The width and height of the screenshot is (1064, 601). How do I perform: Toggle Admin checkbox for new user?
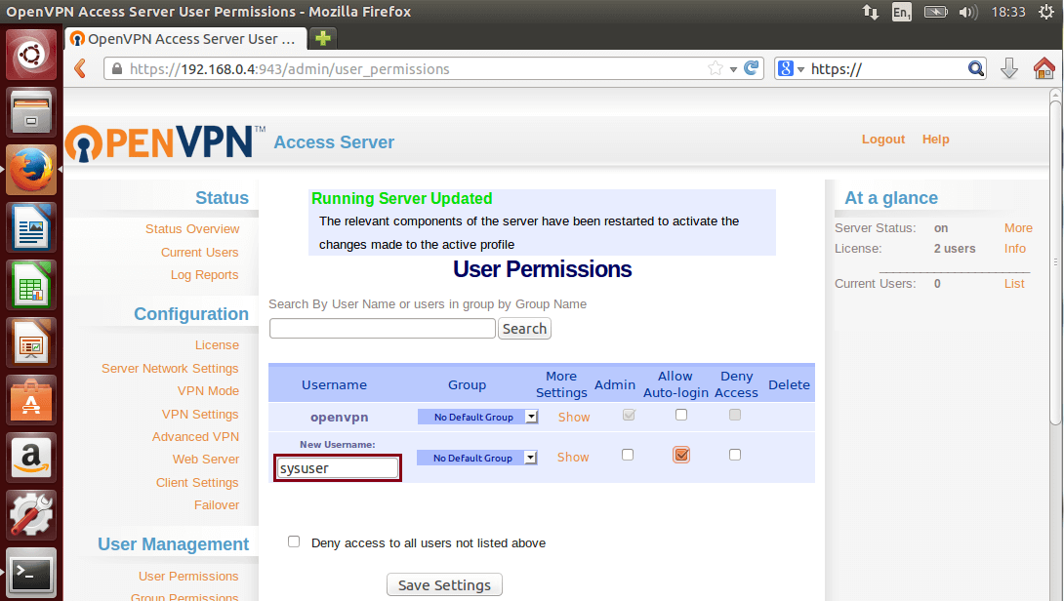click(x=628, y=455)
